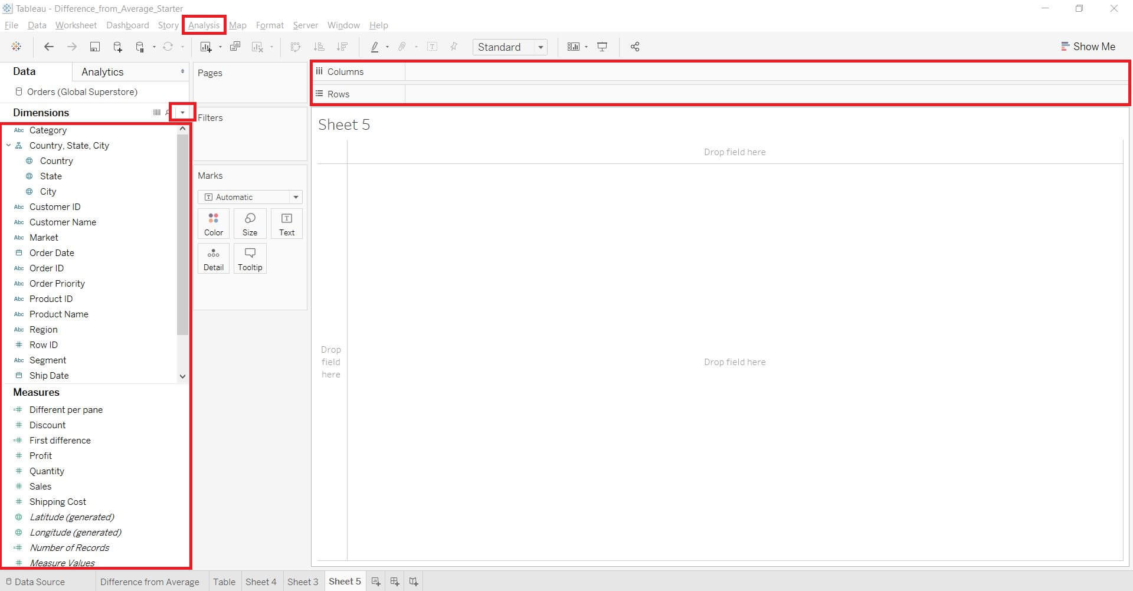This screenshot has width=1133, height=591.
Task: Open the Analysis menu
Action: [x=204, y=25]
